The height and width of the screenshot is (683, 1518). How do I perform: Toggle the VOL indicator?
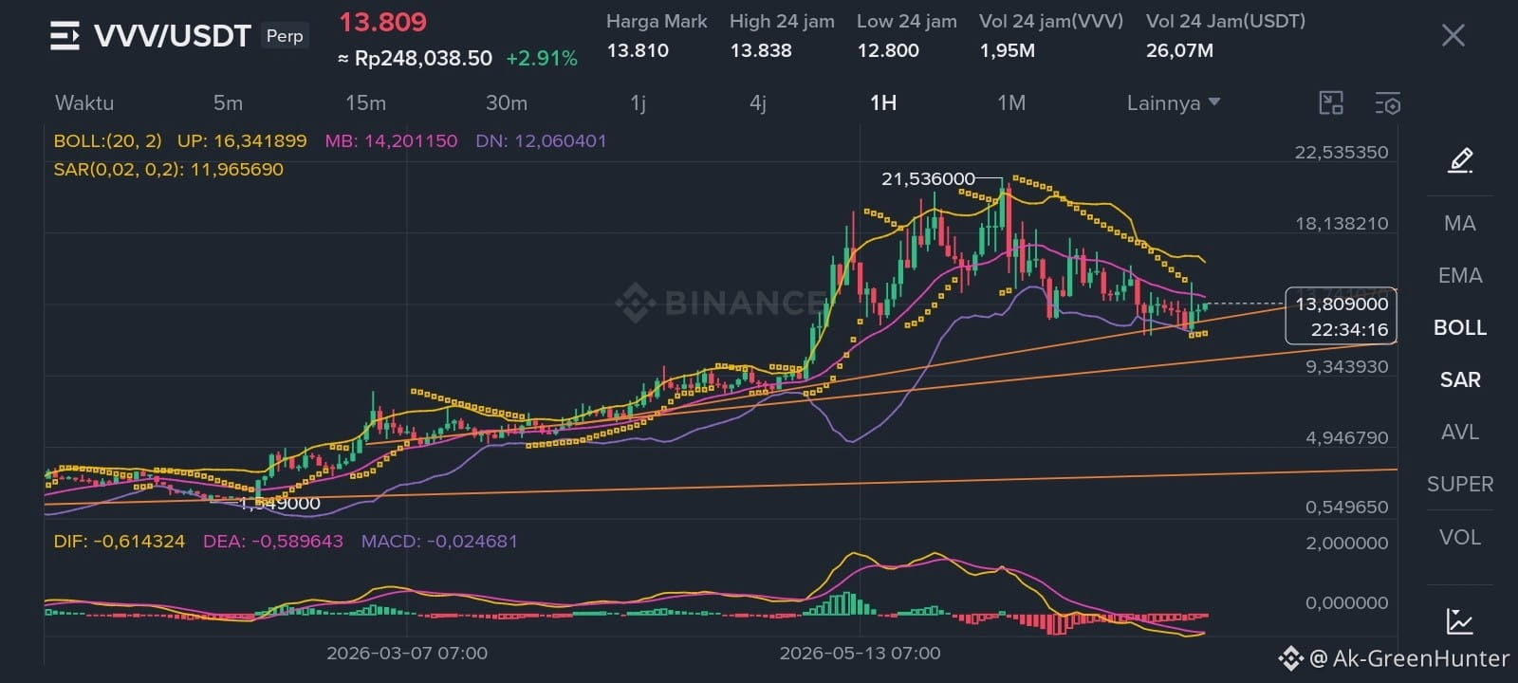click(1459, 537)
